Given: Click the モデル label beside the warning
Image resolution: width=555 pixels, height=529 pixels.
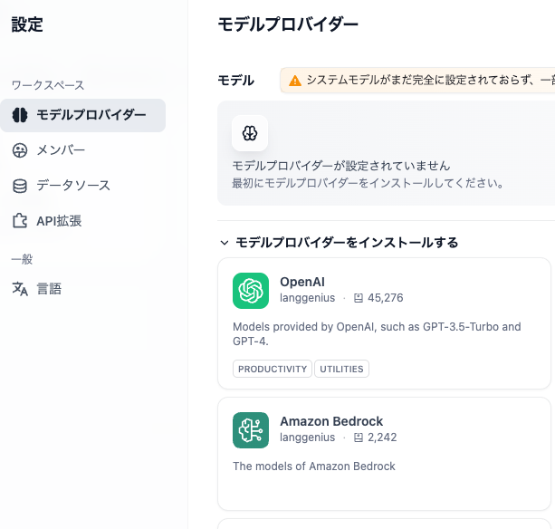Looking at the screenshot, I should pos(235,81).
